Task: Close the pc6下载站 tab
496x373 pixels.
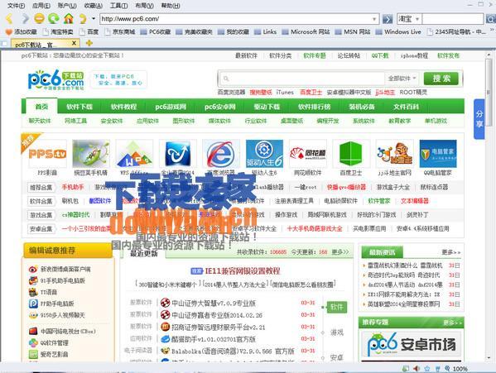Action: (x=74, y=43)
